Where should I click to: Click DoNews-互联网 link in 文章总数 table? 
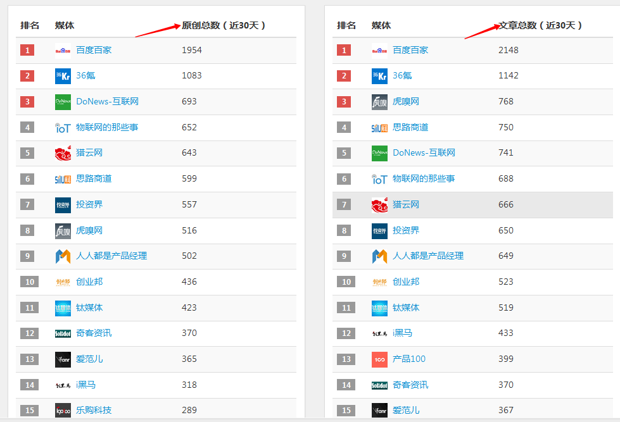[424, 152]
